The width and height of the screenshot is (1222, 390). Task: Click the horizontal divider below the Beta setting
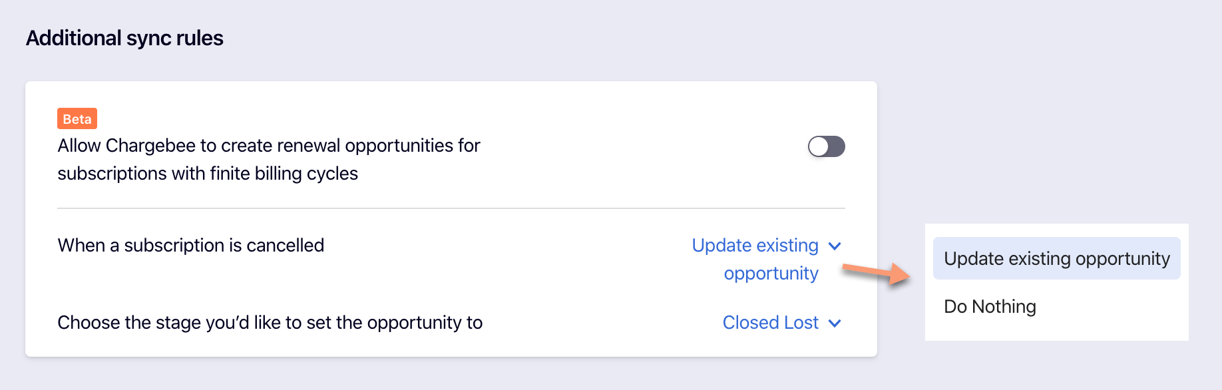[451, 208]
